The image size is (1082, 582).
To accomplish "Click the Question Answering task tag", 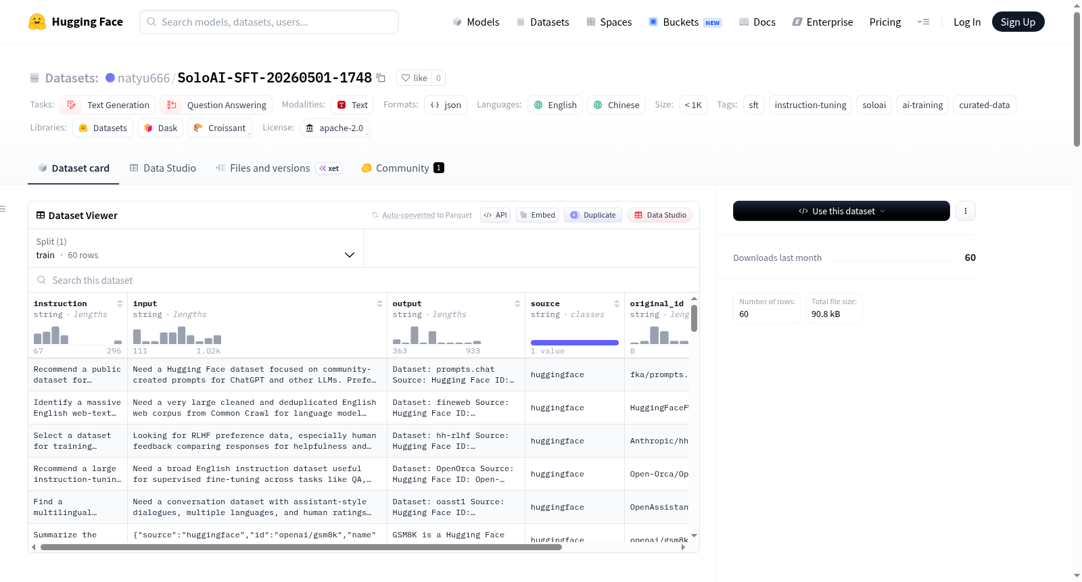I will point(216,105).
